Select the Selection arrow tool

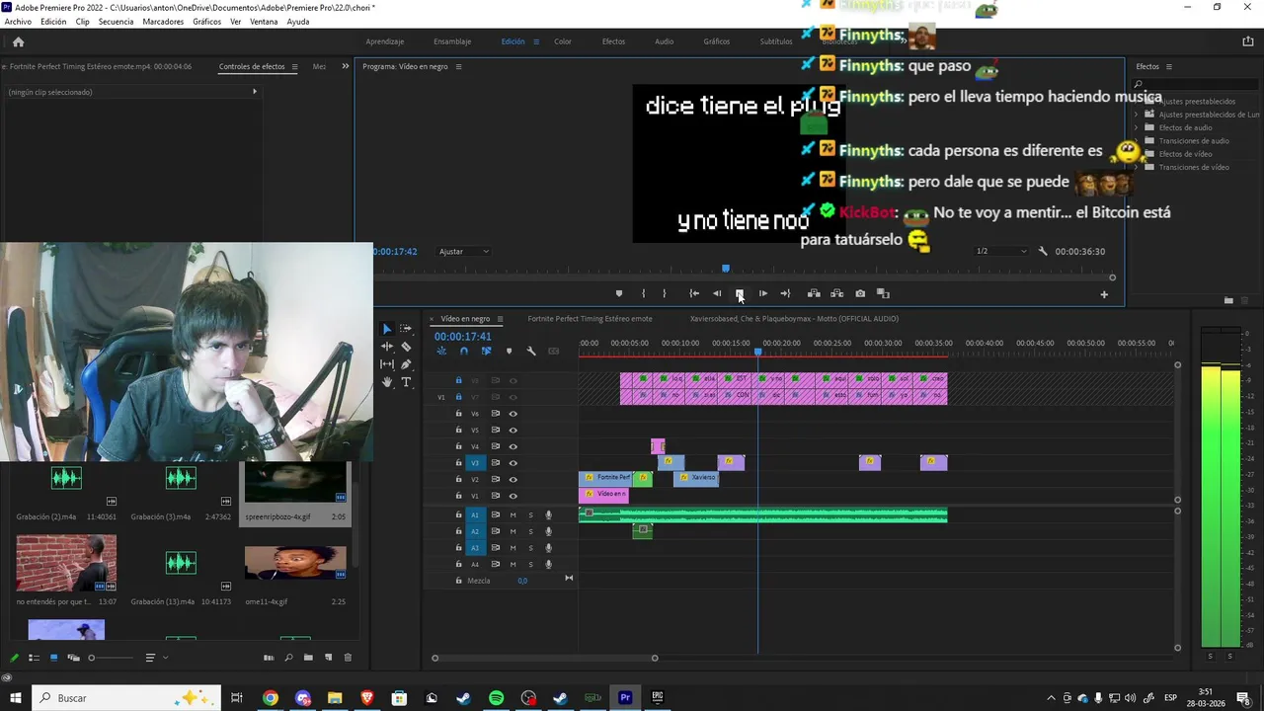387,329
